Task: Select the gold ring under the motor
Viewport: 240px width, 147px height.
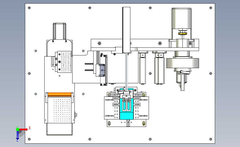Action: (x=183, y=34)
